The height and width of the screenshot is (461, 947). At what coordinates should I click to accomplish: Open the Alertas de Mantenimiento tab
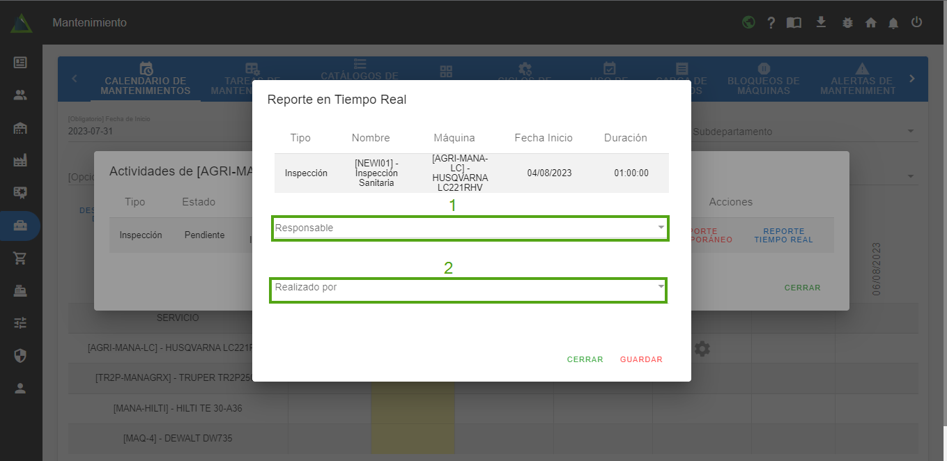pyautogui.click(x=862, y=79)
